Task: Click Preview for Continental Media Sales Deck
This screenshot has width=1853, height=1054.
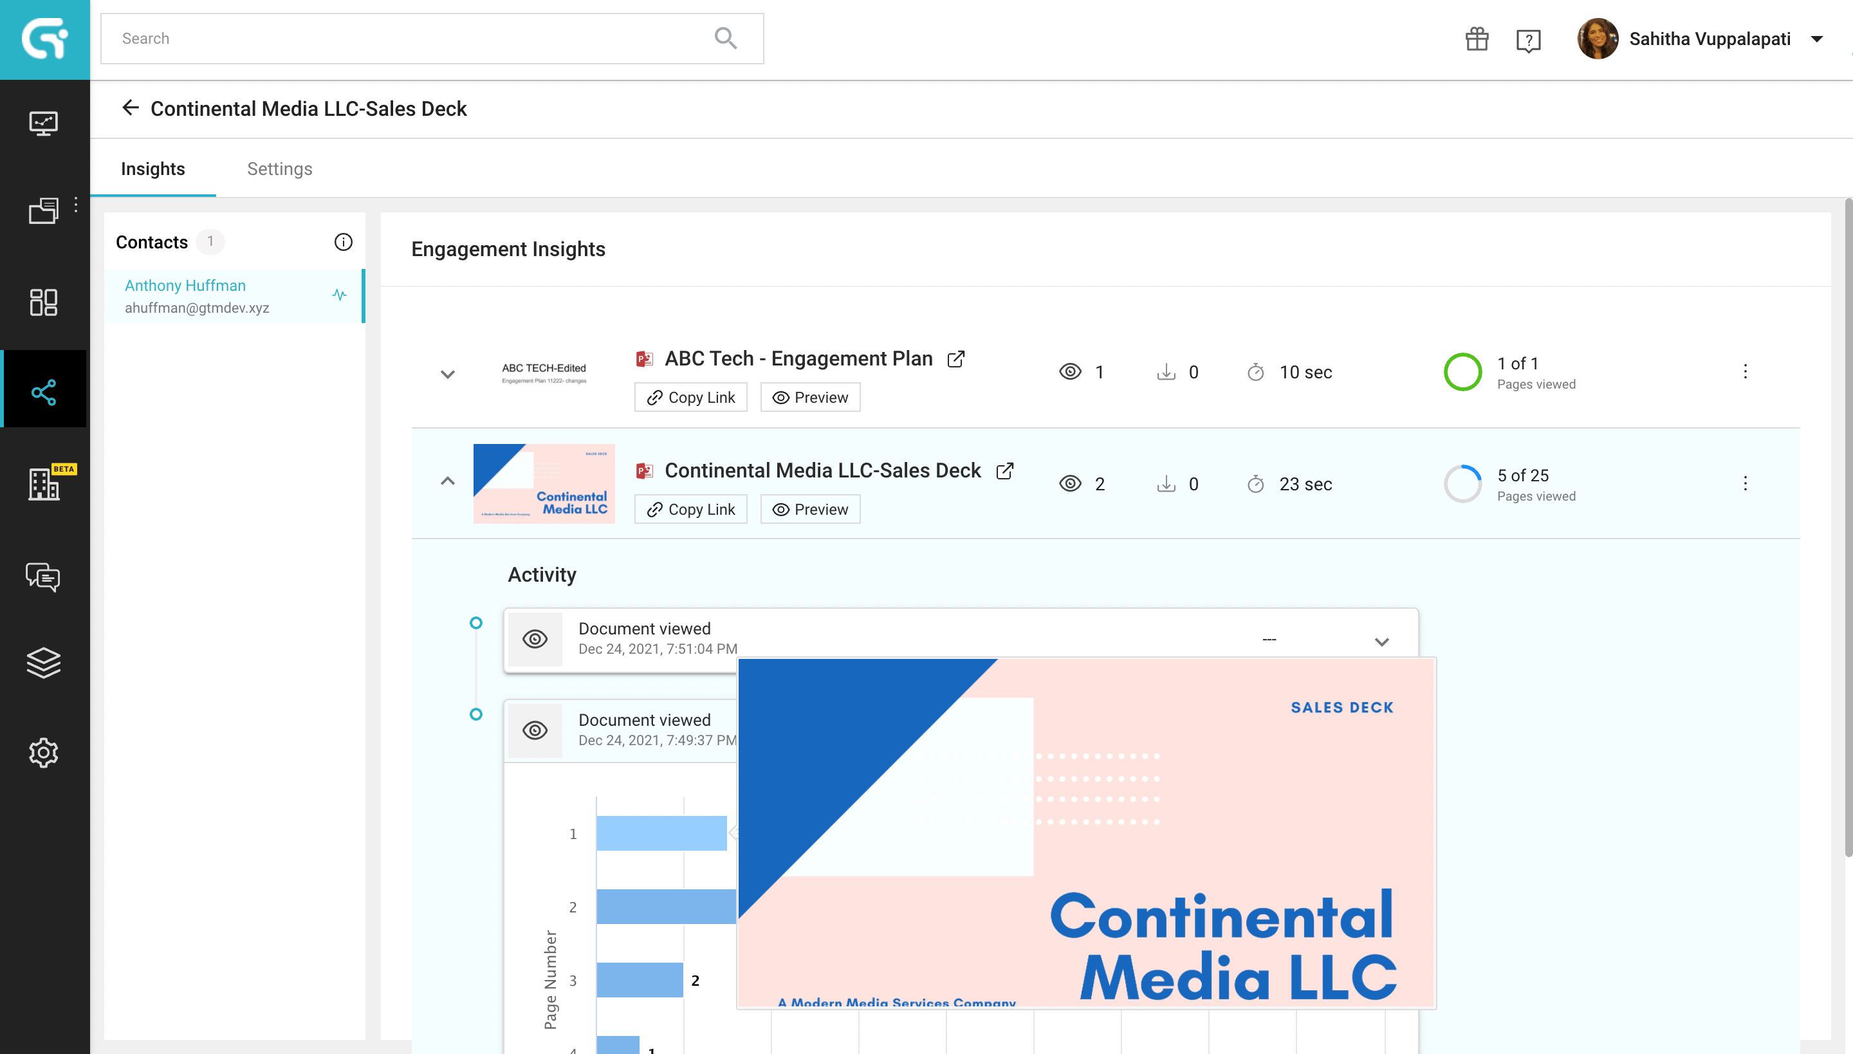Action: pos(810,510)
